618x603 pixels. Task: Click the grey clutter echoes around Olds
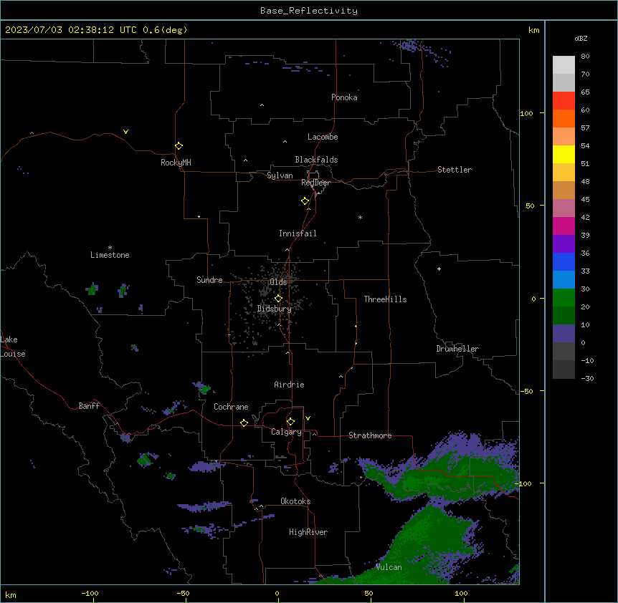pos(272,303)
